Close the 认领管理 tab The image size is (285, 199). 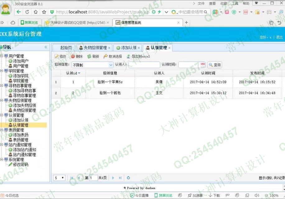pos(169,48)
